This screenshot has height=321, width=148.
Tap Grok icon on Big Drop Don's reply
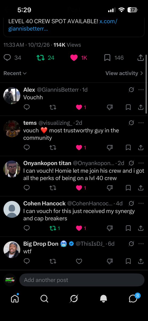(131, 244)
